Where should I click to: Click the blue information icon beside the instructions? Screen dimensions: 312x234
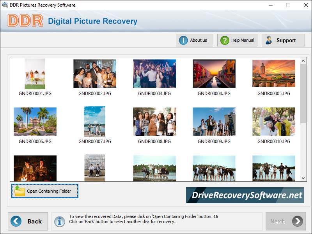(x=60, y=221)
